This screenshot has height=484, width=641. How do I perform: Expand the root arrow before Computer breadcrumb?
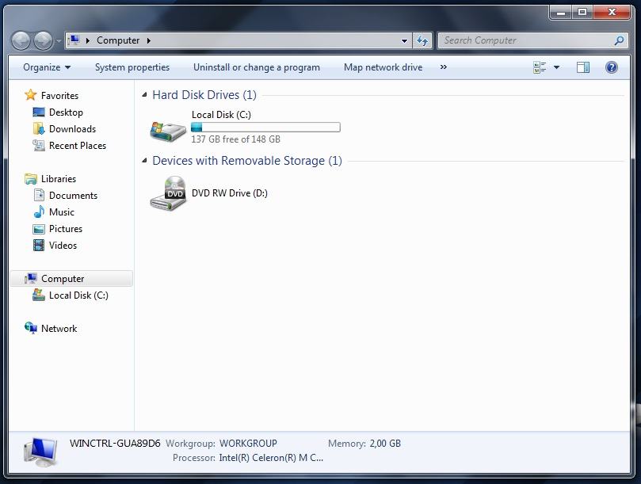87,40
